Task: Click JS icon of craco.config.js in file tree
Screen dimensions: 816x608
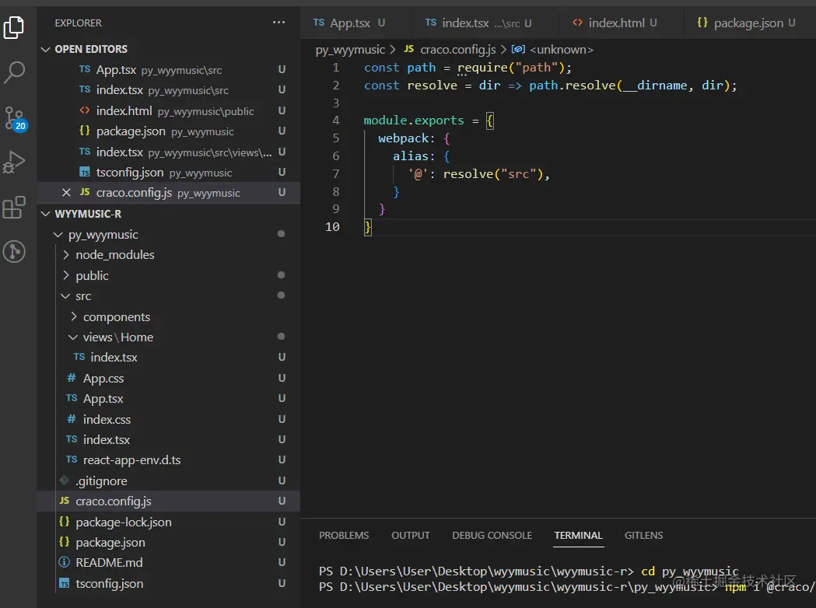Action: 64,501
